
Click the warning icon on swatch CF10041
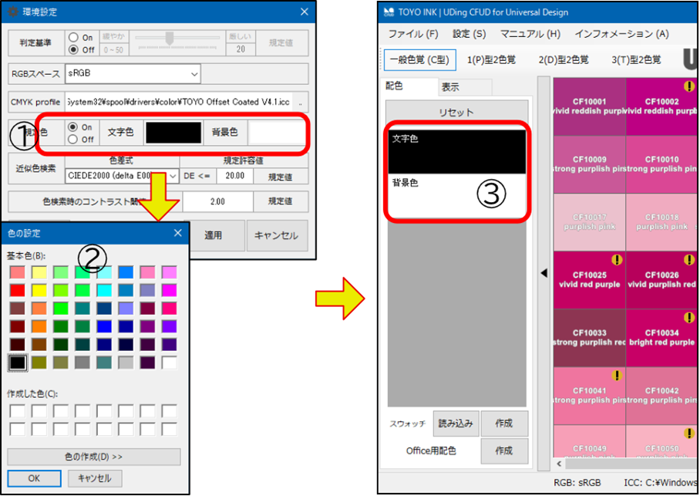click(x=617, y=376)
